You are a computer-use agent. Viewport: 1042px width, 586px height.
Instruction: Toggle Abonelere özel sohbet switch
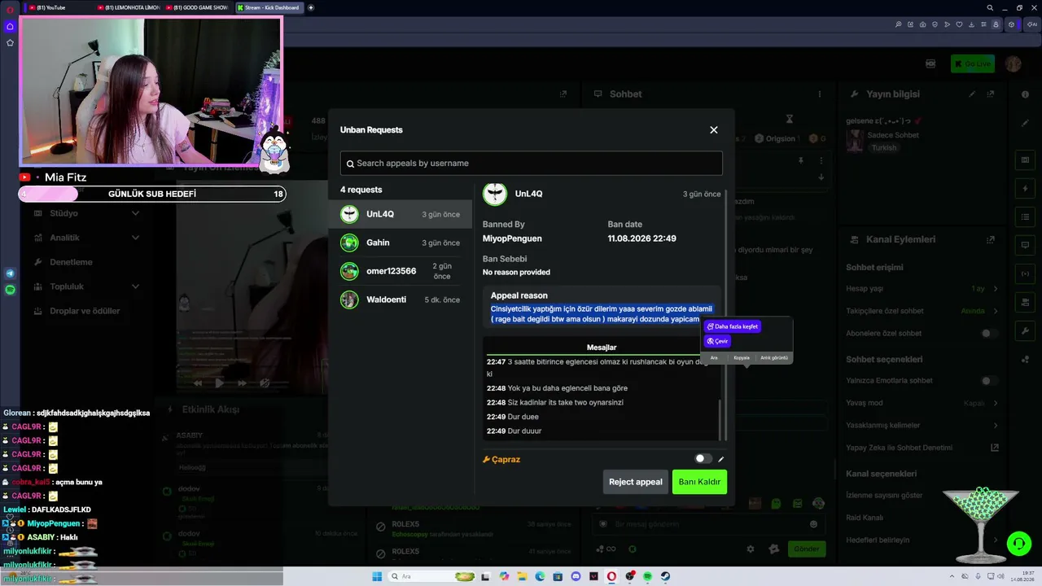pos(989,334)
